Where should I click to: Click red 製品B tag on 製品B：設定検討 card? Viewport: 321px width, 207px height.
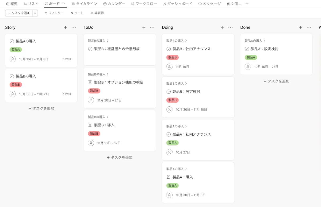click(172, 100)
